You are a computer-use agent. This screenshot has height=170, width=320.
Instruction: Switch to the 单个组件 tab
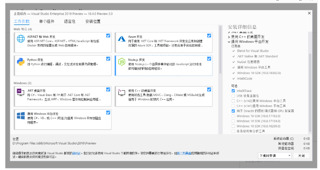coord(47,21)
